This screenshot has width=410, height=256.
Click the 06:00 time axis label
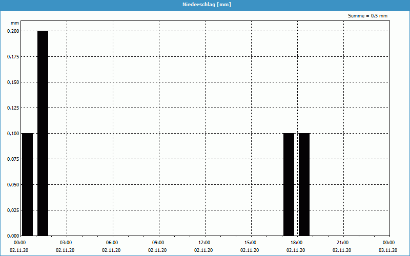coord(112,243)
